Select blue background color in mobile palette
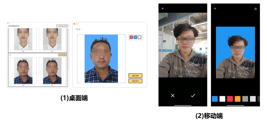Viewport: 267px width, 123px height. pos(215,99)
